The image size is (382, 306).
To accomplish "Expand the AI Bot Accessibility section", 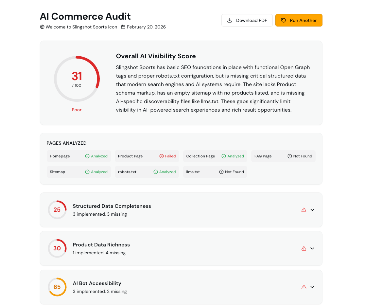I will point(312,287).
